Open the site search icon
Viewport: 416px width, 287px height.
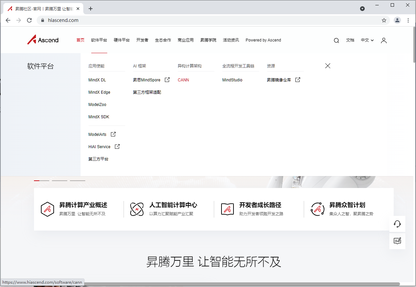point(336,41)
